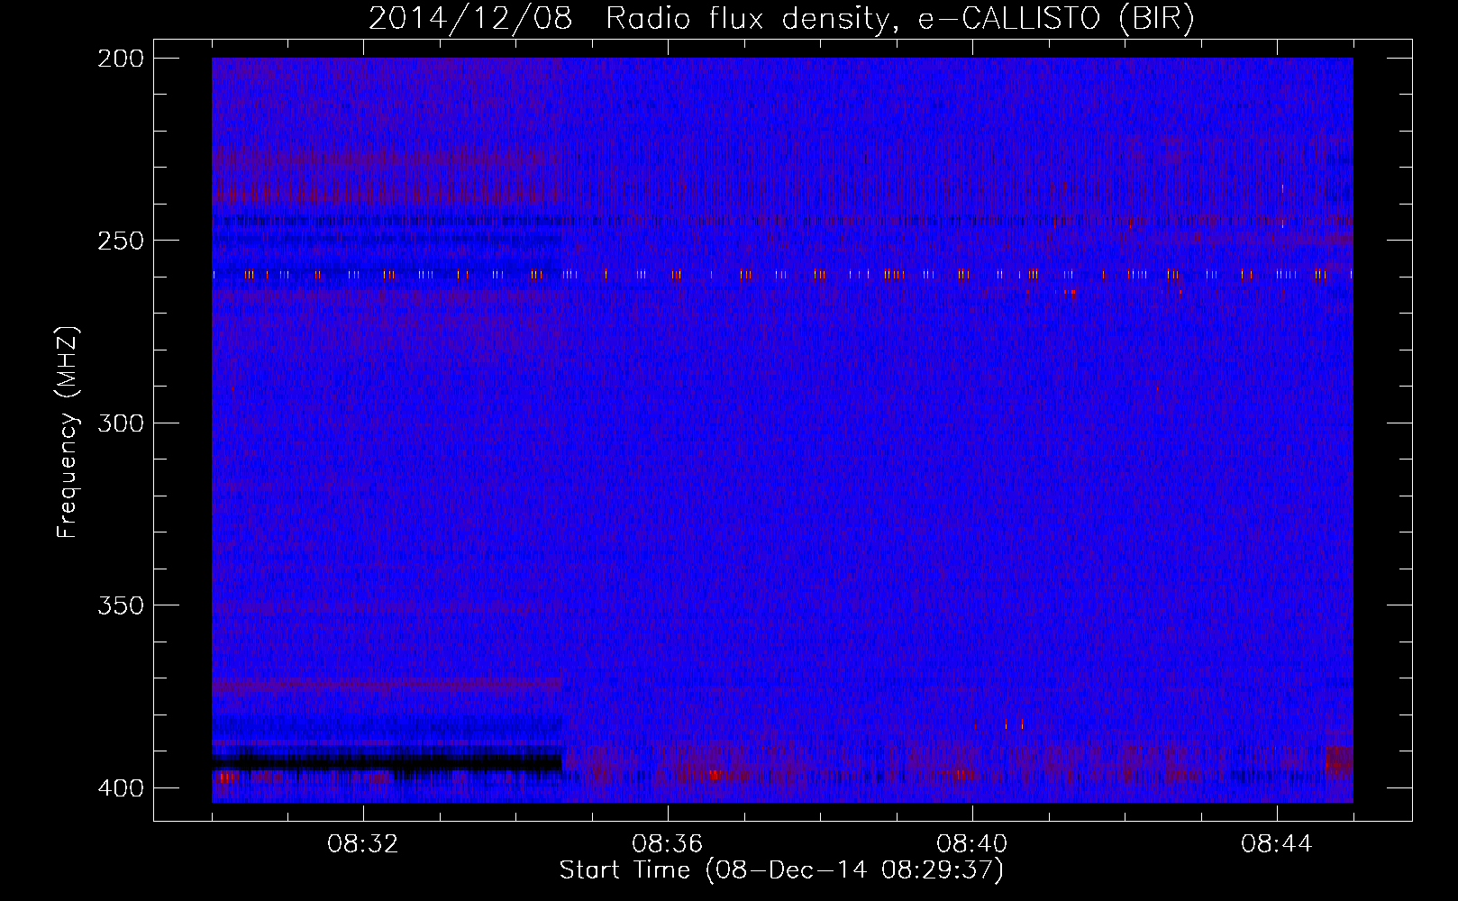Click the 08:40 time tick label
1458x901 pixels.
tap(972, 844)
